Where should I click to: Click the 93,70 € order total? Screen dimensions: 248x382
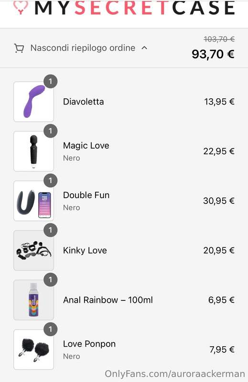coord(213,54)
